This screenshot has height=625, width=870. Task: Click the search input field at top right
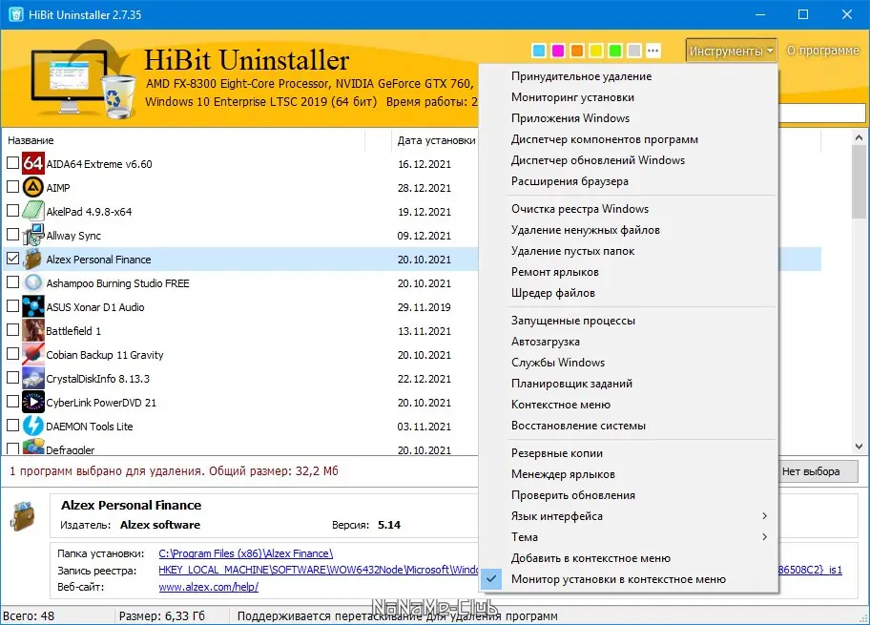821,114
